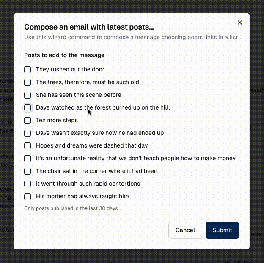Image resolution: width=264 pixels, height=263 pixels.
Task: Select "The trees, therefore, must be such old"
Action: coord(27,82)
